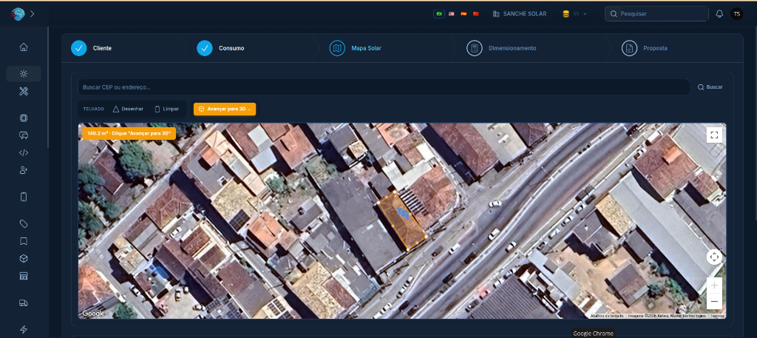Click the price tag sidebar icon
Screen dimensions: 757x338
point(24,223)
